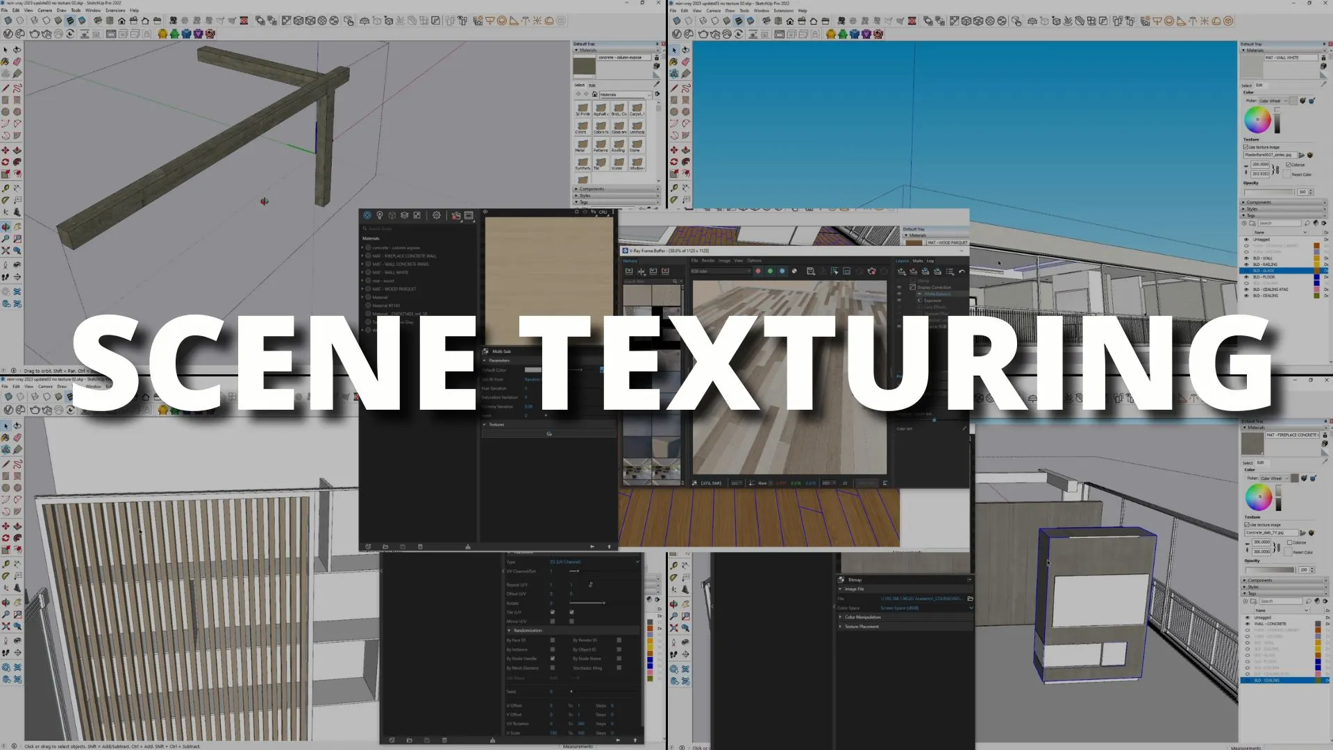This screenshot has width=1333, height=750.
Task: Click the undo arrow in Frame Buffer Layers toolbar
Action: point(962,272)
